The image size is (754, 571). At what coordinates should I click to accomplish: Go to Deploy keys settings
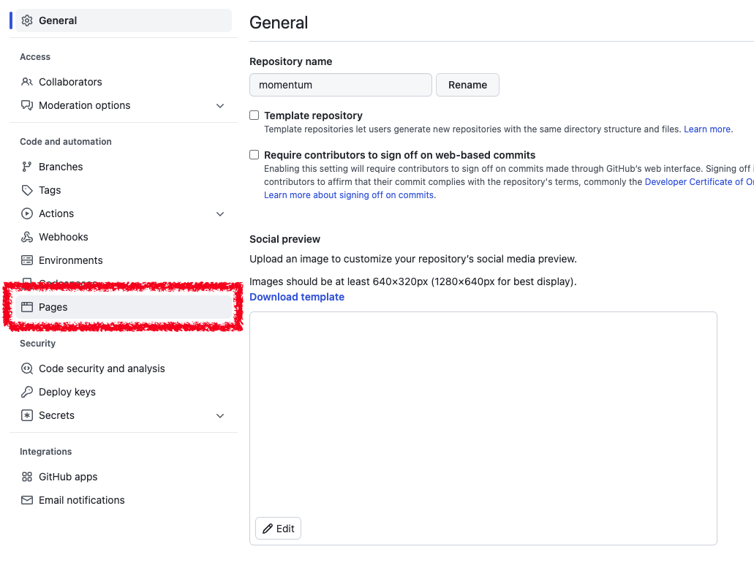pyautogui.click(x=123, y=392)
